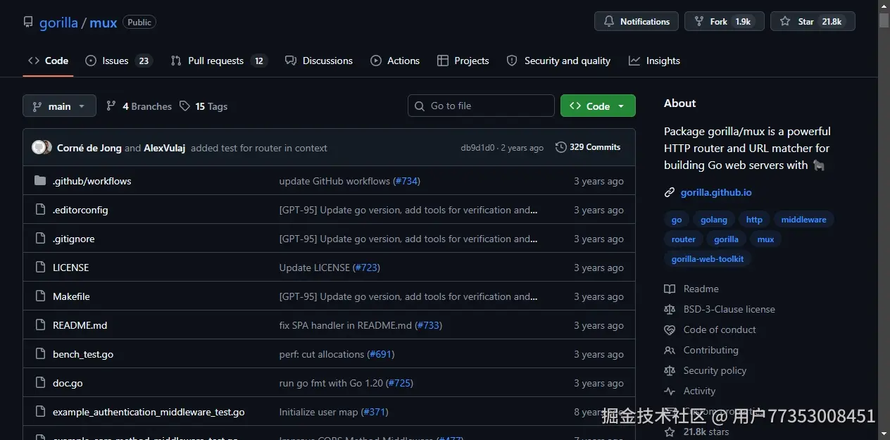Open the mux repository name link
This screenshot has height=440, width=890.
(x=104, y=23)
